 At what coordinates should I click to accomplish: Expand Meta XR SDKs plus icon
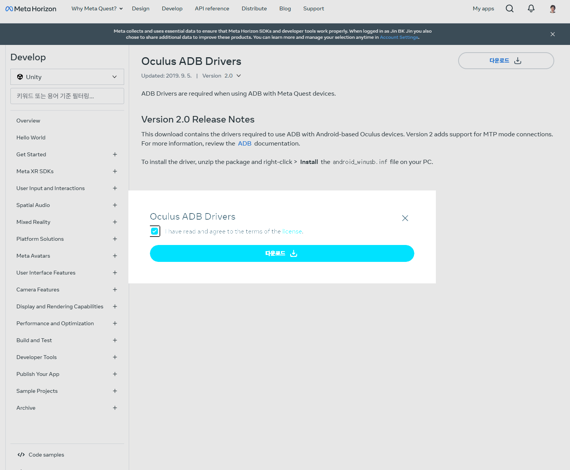tap(115, 171)
